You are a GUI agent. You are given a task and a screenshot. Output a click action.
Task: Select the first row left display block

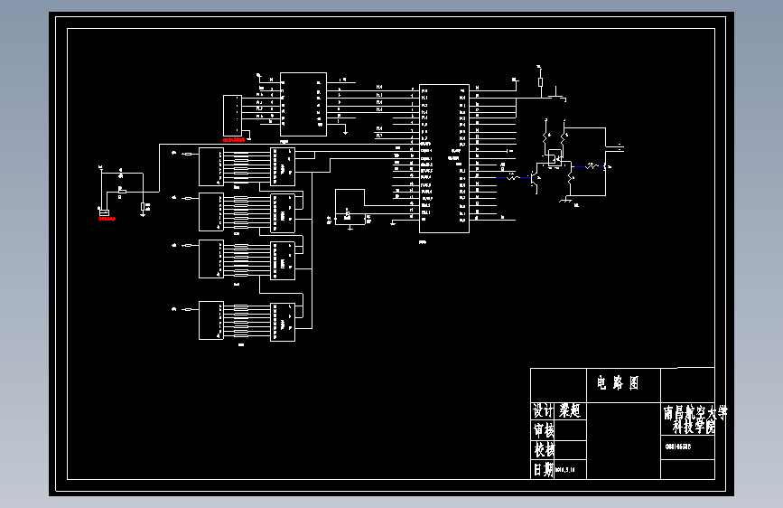click(211, 166)
